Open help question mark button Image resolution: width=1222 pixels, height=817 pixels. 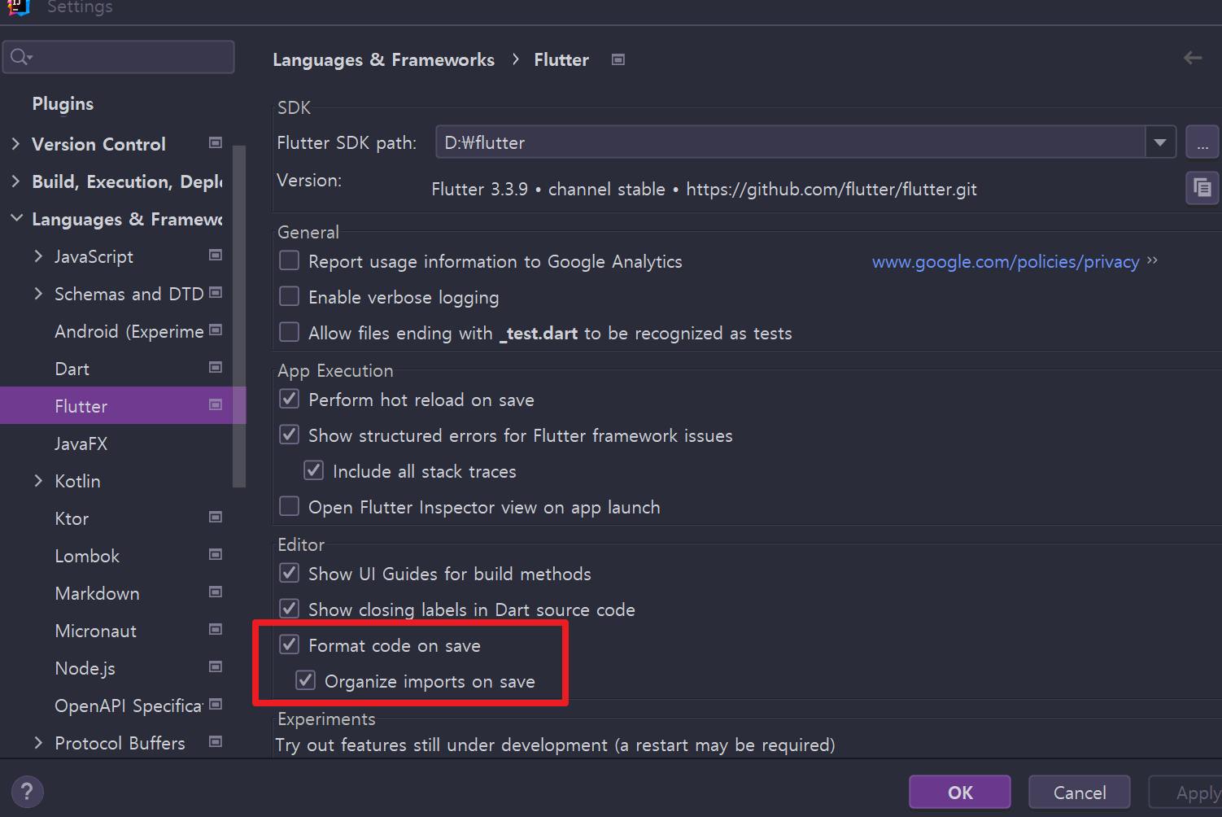point(27,792)
